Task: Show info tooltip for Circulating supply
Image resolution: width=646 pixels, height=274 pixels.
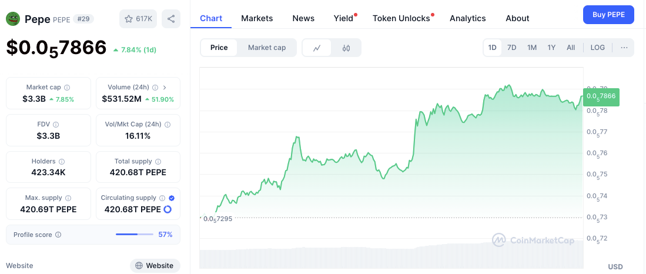Action: tap(162, 198)
